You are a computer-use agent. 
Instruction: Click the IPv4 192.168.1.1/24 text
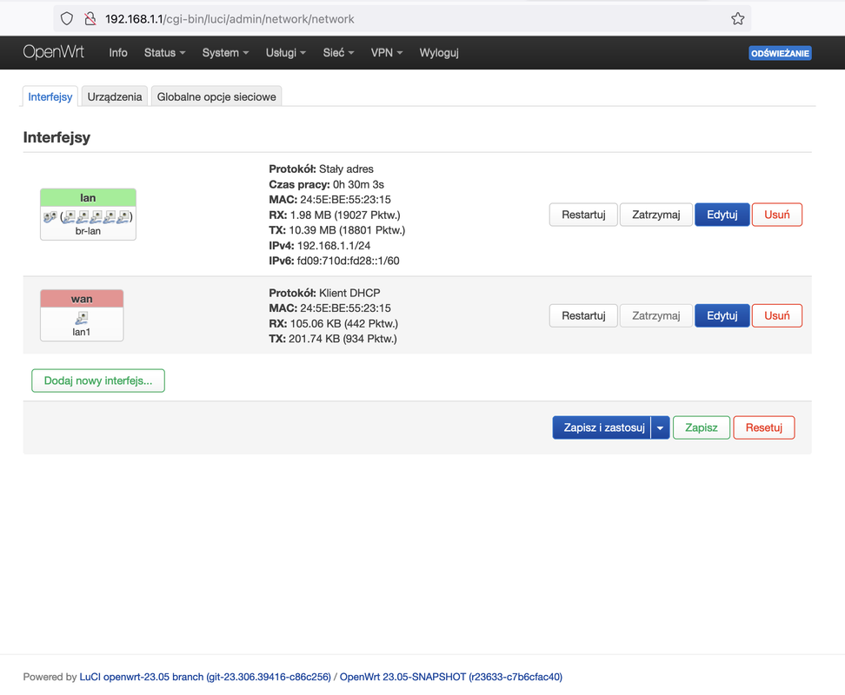click(x=320, y=246)
